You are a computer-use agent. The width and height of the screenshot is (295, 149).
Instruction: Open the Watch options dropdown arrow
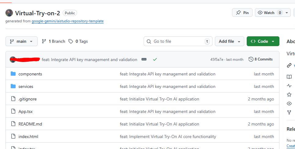click(287, 13)
